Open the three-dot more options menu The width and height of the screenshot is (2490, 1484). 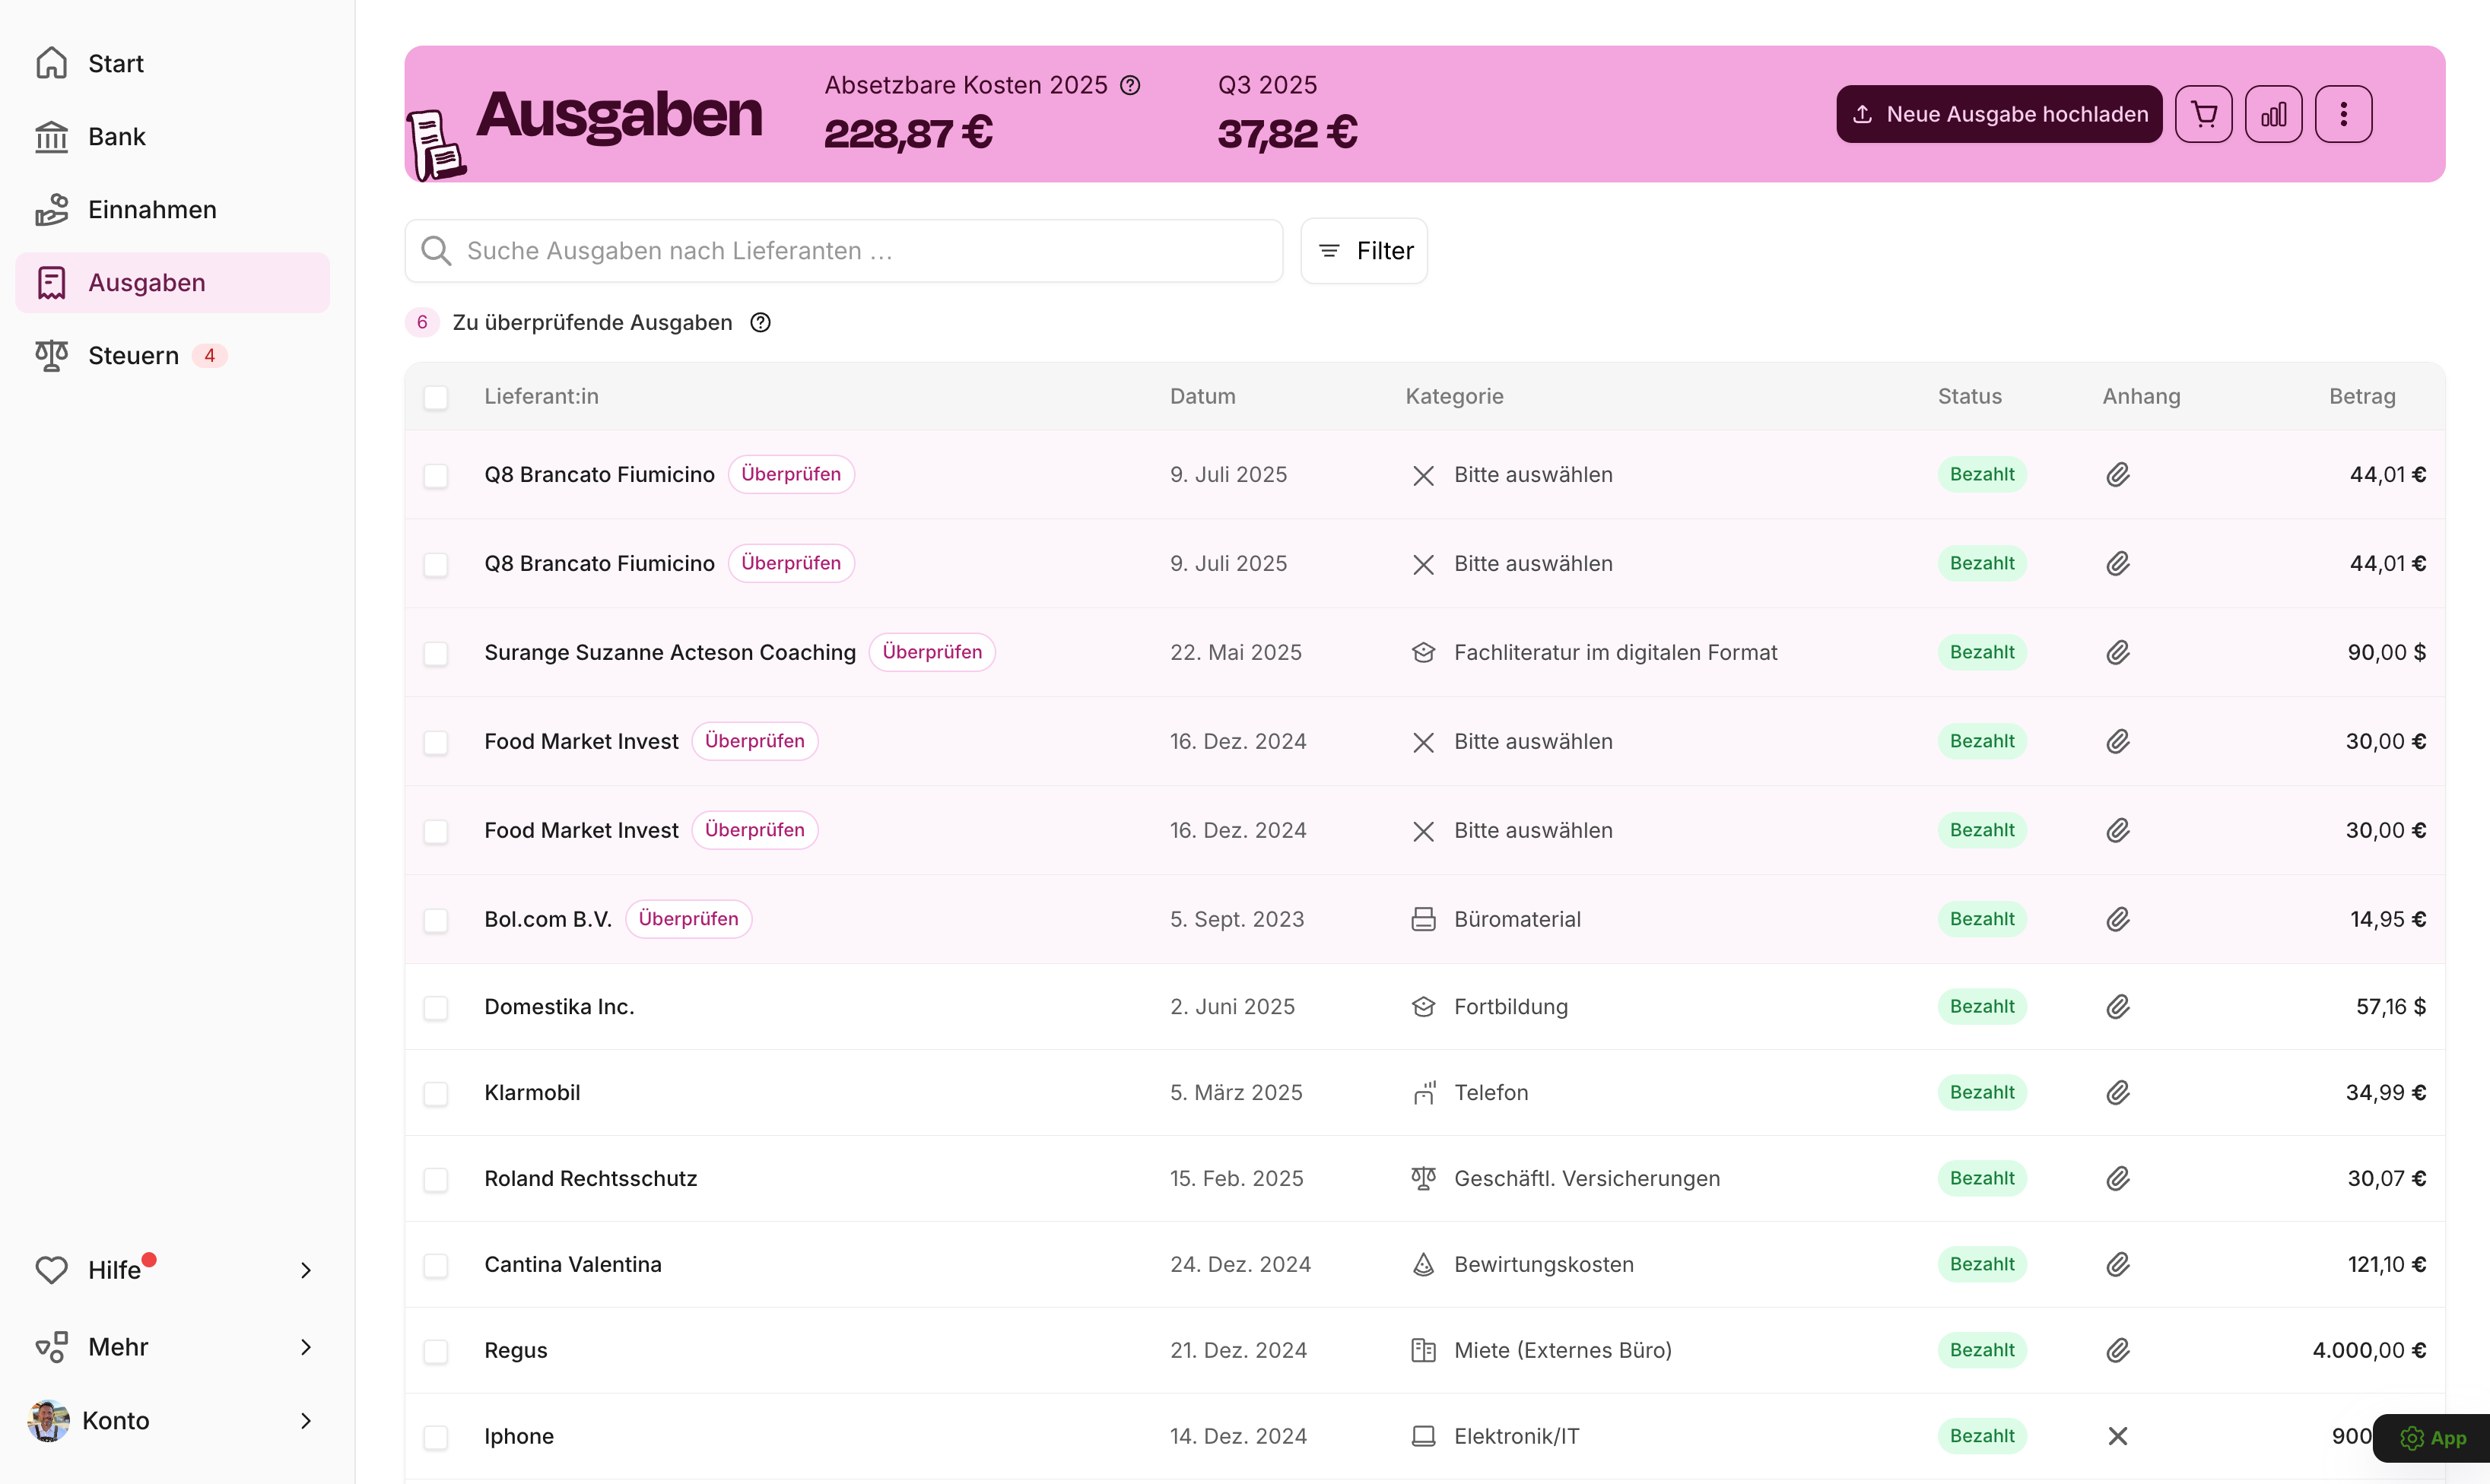tap(2343, 114)
